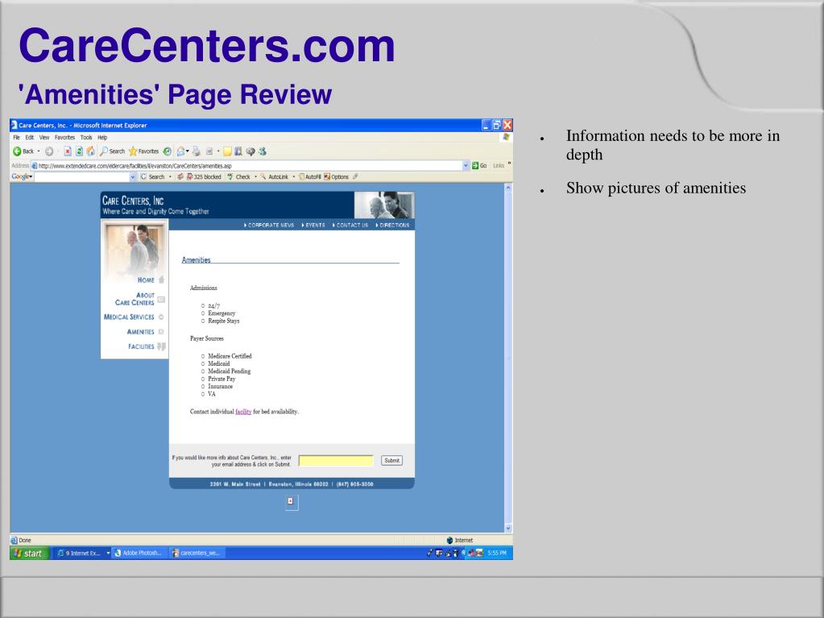Image resolution: width=824 pixels, height=618 pixels.
Task: Click the Forward arrow button
Action: coord(49,151)
